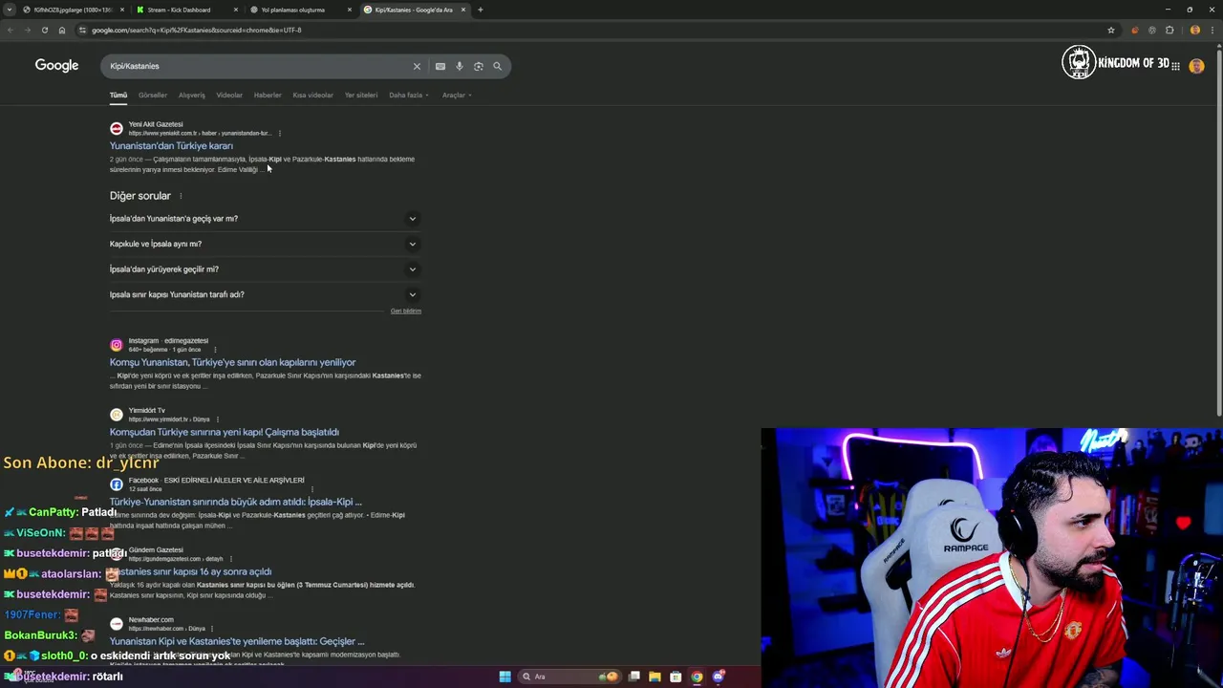Search by image with Lens icon
The width and height of the screenshot is (1223, 688).
[478, 66]
